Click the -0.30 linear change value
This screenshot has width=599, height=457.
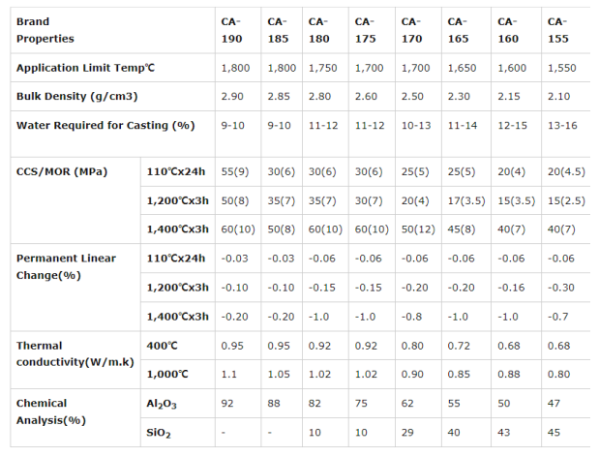559,288
